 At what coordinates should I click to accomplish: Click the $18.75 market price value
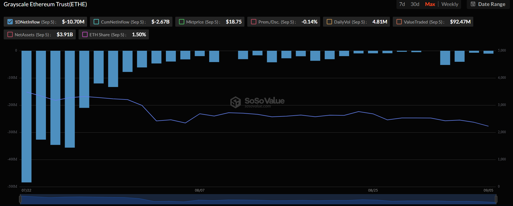pyautogui.click(x=234, y=22)
